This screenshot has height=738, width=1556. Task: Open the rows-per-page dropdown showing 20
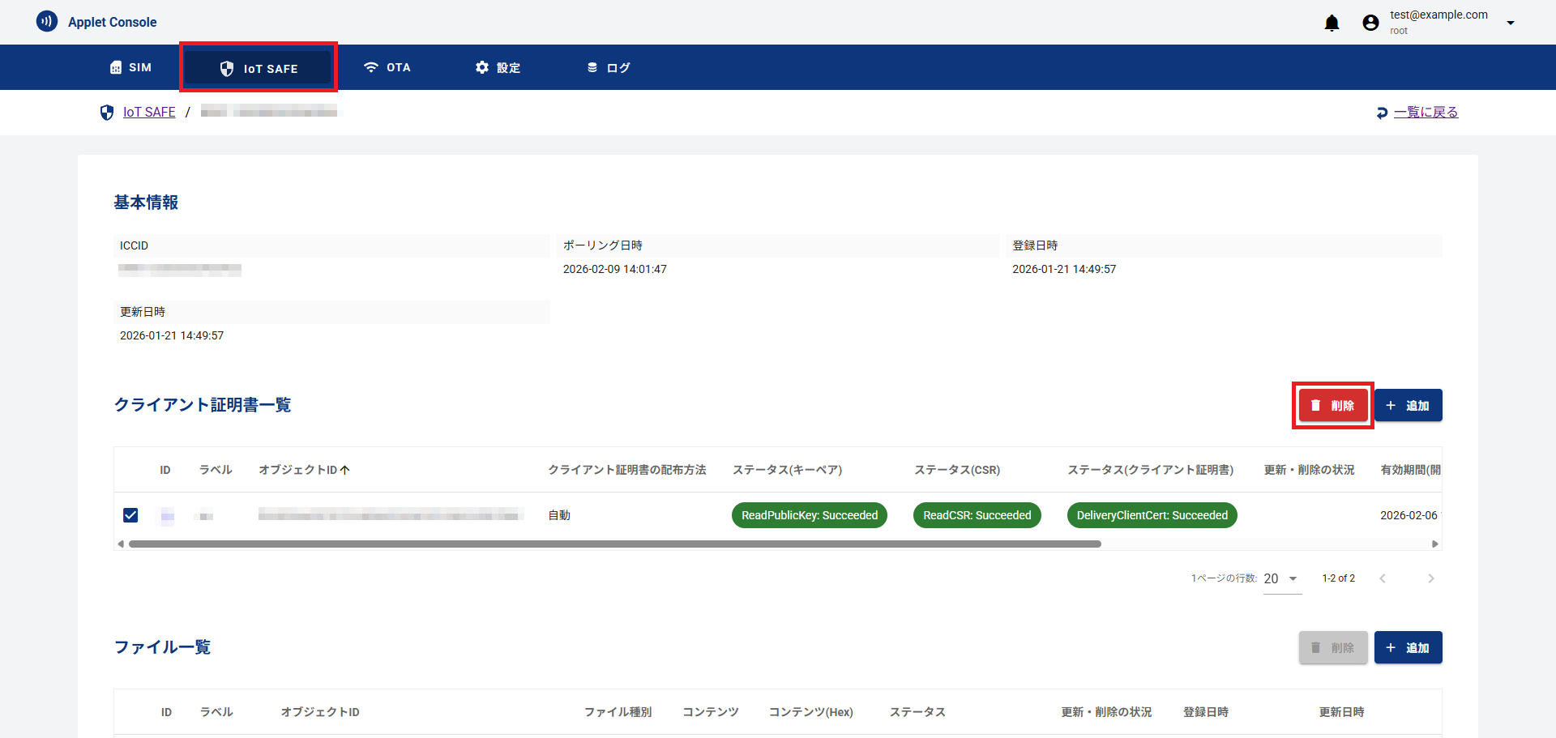(1282, 578)
